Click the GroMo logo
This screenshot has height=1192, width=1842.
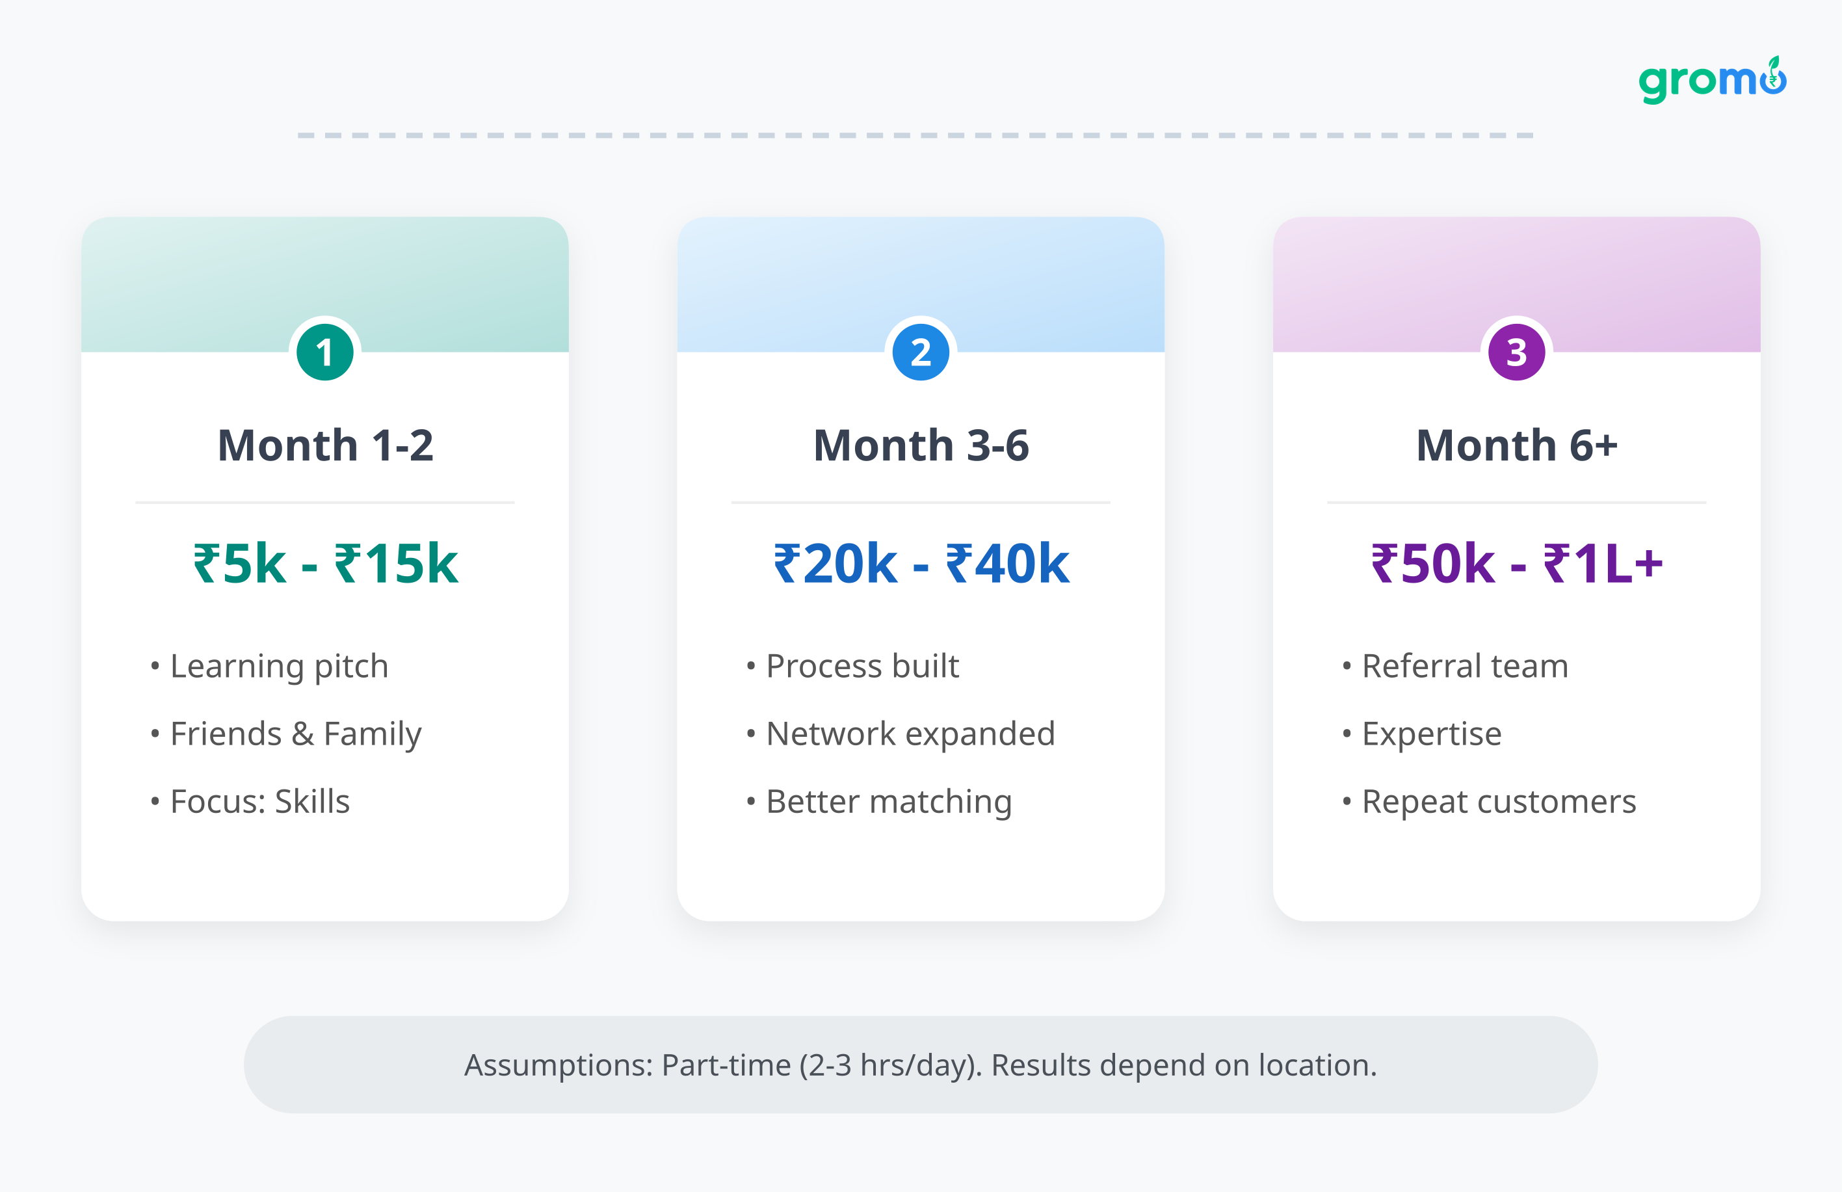click(x=1711, y=80)
